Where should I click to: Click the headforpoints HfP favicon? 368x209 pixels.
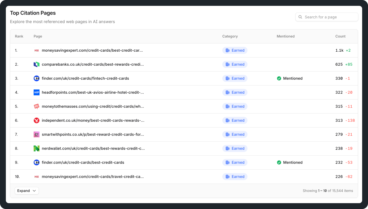click(x=37, y=93)
